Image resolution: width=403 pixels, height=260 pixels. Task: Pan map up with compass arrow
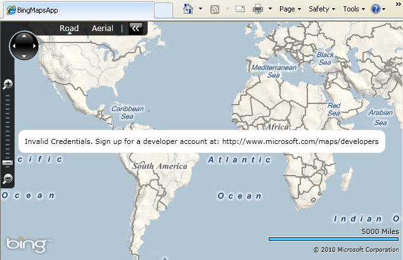coord(24,36)
